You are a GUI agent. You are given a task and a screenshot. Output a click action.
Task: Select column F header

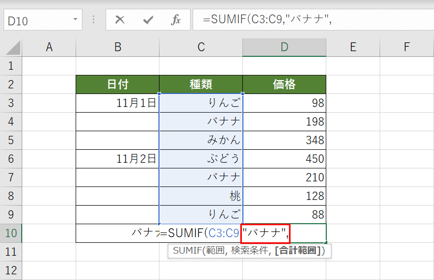[x=407, y=48]
